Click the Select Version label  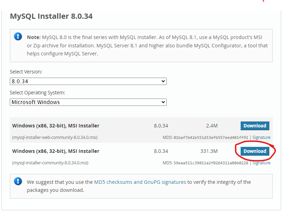[x=26, y=72]
